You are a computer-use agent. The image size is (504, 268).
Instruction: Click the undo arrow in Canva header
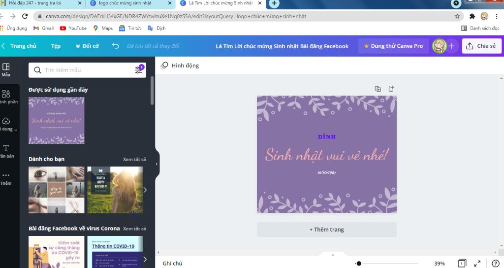point(115,46)
